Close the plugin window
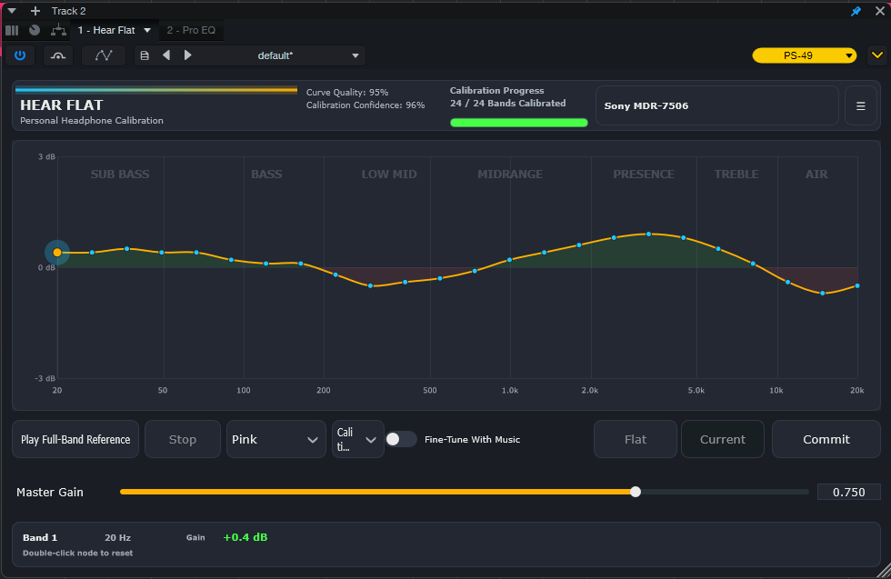Image resolution: width=891 pixels, height=579 pixels. (x=880, y=11)
